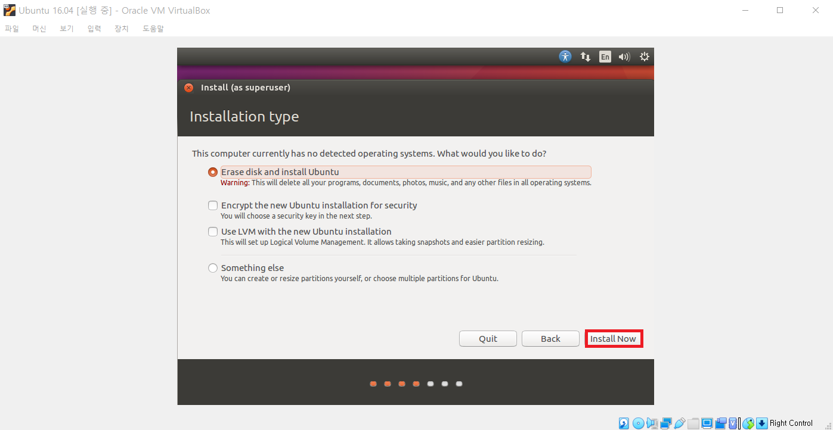Click the Installation type heading
This screenshot has width=833, height=430.
tap(244, 117)
